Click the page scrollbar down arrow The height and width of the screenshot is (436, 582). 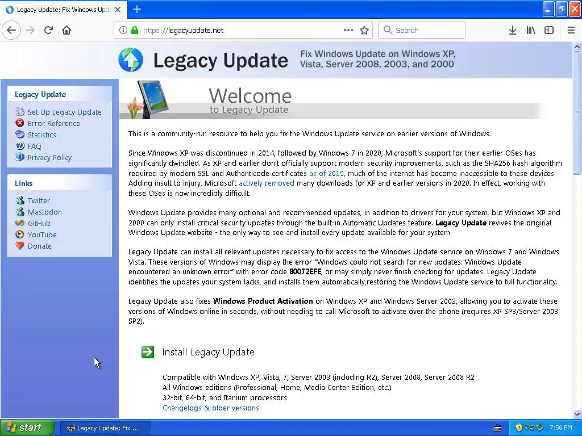pyautogui.click(x=577, y=414)
